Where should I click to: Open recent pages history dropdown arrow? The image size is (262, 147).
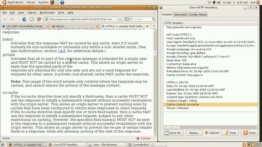pyautogui.click(x=18, y=19)
